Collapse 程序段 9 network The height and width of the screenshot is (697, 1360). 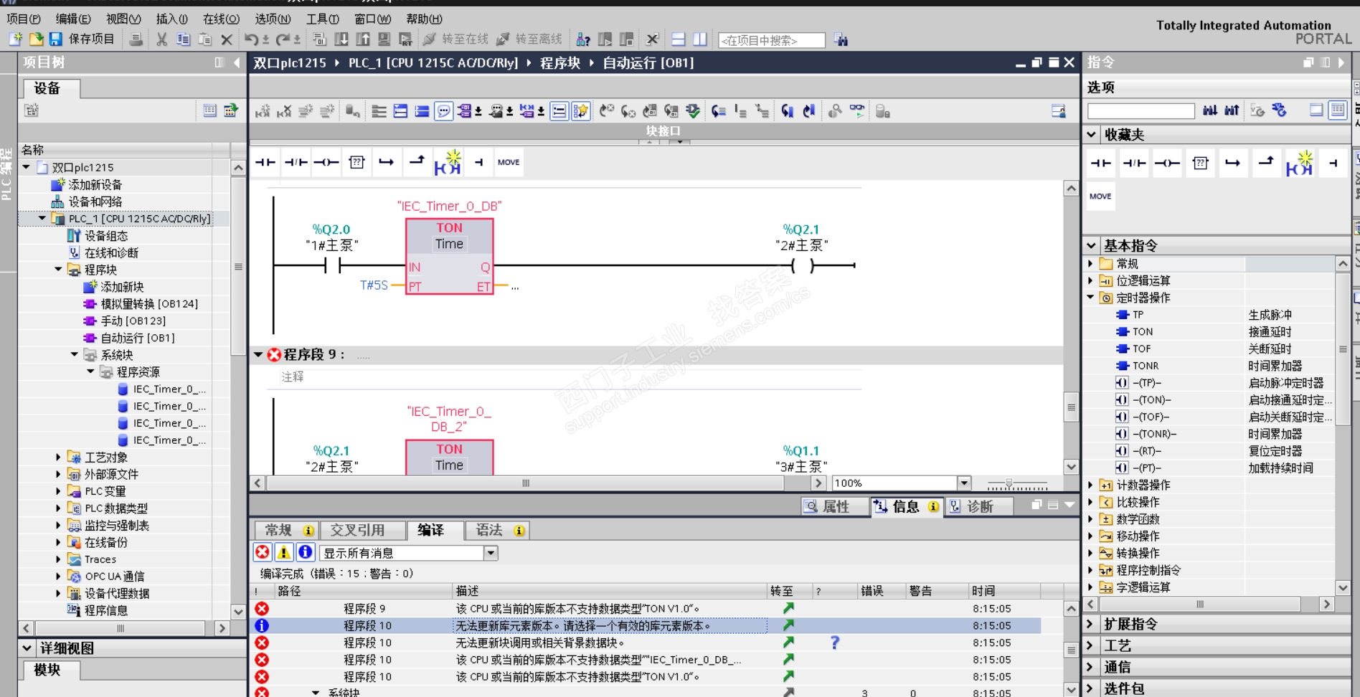coord(258,354)
